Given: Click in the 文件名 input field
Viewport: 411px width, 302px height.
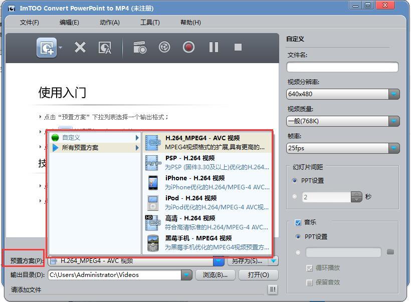Looking at the screenshot, I should [x=342, y=67].
